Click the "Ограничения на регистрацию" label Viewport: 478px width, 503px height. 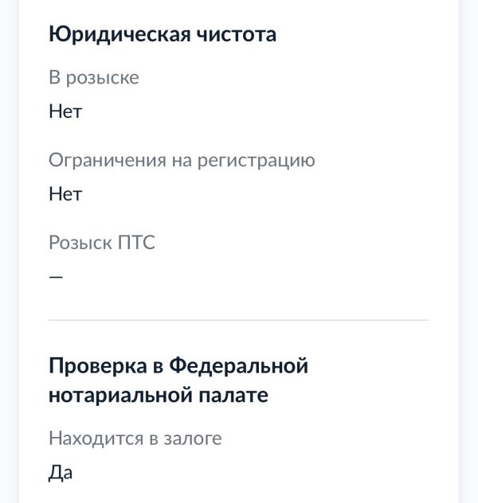(182, 160)
